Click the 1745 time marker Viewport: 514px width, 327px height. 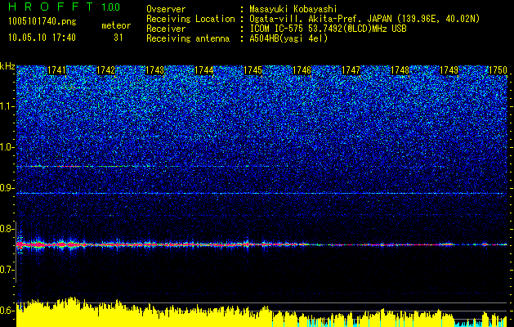253,70
